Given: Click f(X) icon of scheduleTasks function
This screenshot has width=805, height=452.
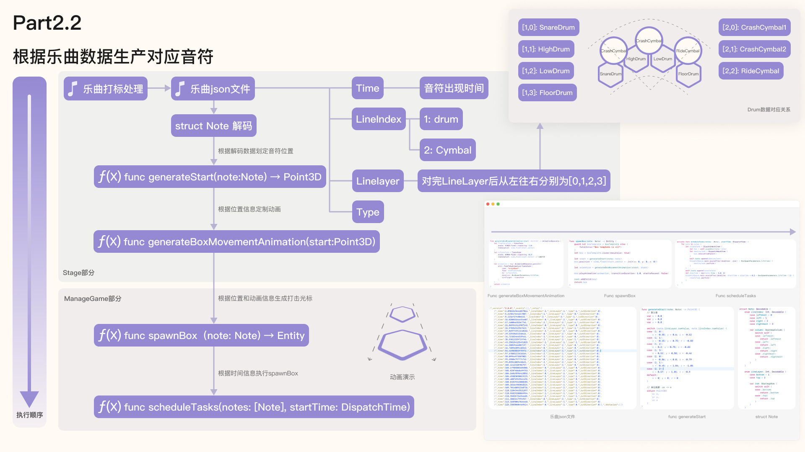Looking at the screenshot, I should click(x=109, y=407).
